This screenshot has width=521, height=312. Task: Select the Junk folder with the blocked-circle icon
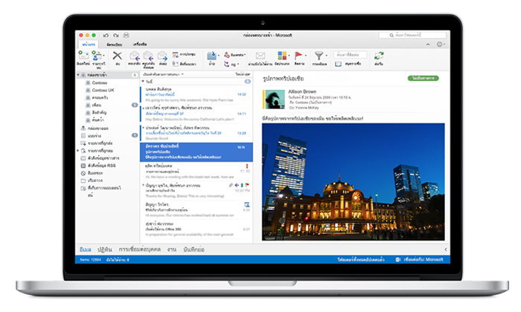pyautogui.click(x=95, y=173)
